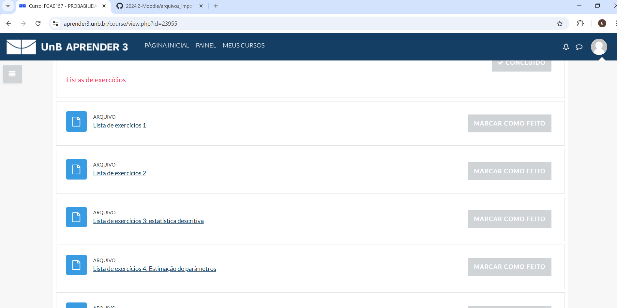Click file icon for Lista de exercícios 1
This screenshot has height=308, width=617.
click(76, 121)
